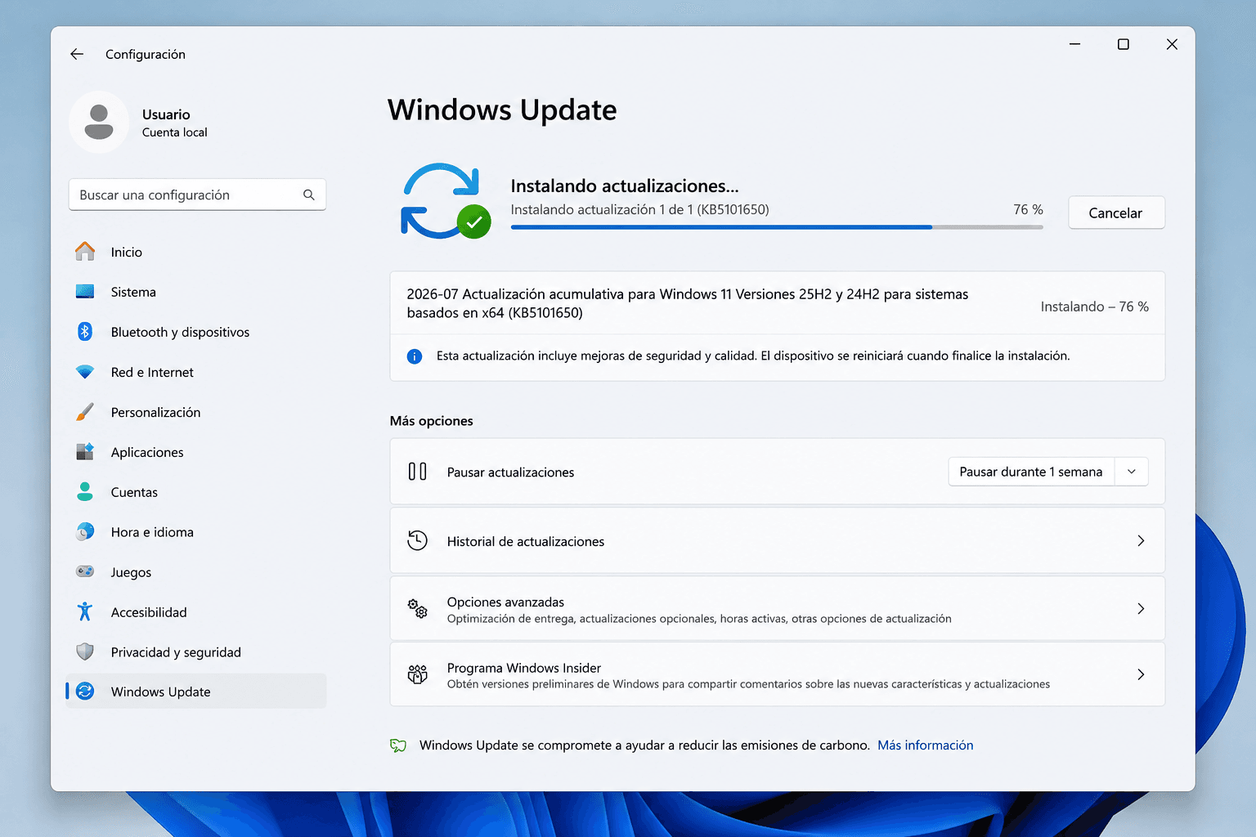Click the Aplicaciones icon in sidebar

point(85,452)
